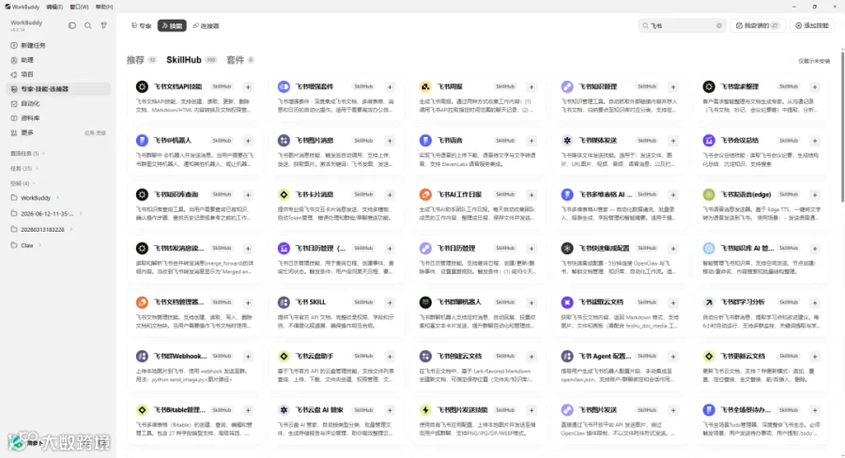Add the 飞书周报 skill via plus
Viewport: 845px width, 458px height.
(531, 86)
